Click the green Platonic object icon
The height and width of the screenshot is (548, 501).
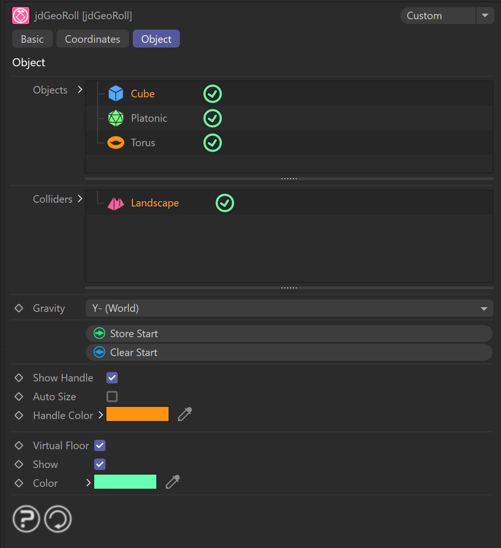115,118
